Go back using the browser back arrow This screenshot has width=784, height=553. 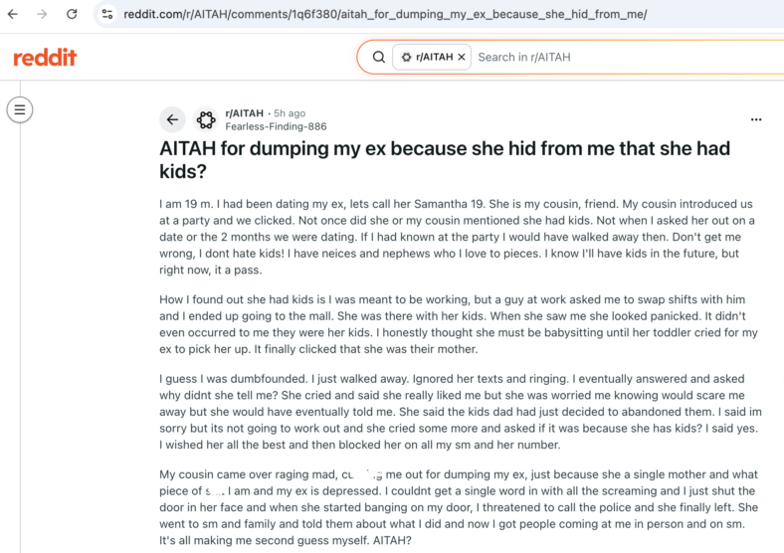[13, 14]
